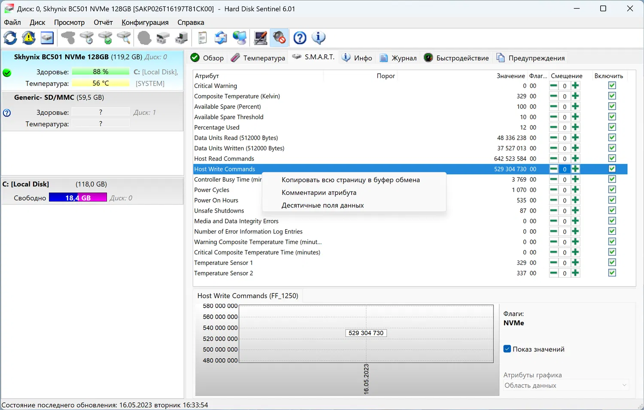
Task: Click the Включить column header
Action: [x=609, y=76]
